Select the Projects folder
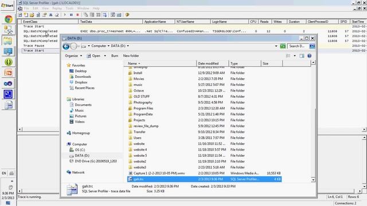Viewport: 367px width, 206px height. coord(204,120)
